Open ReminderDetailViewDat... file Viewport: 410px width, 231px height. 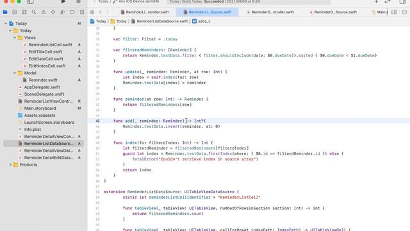tap(49, 151)
